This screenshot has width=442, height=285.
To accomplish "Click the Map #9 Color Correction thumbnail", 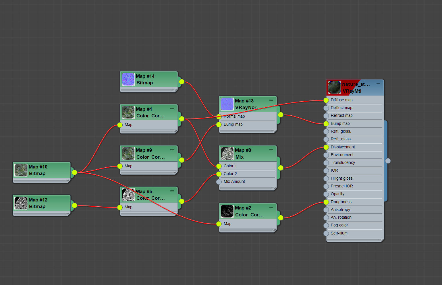I will tap(128, 154).
